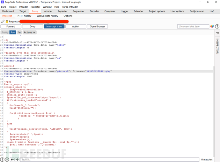Image resolution: width=220 pixels, height=162 pixels.
Task: Click the $post=openssl_decrypt code line
Action: coord(41,129)
